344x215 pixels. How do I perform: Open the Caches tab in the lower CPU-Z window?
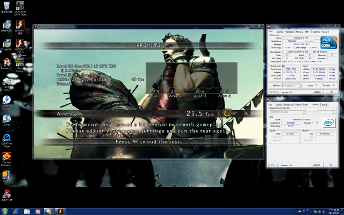(279, 105)
